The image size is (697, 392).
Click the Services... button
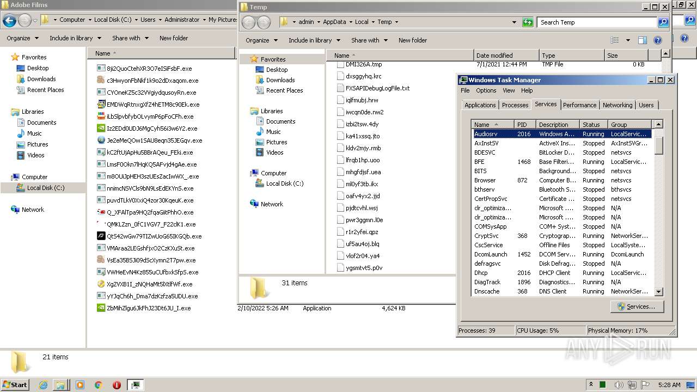(x=637, y=307)
